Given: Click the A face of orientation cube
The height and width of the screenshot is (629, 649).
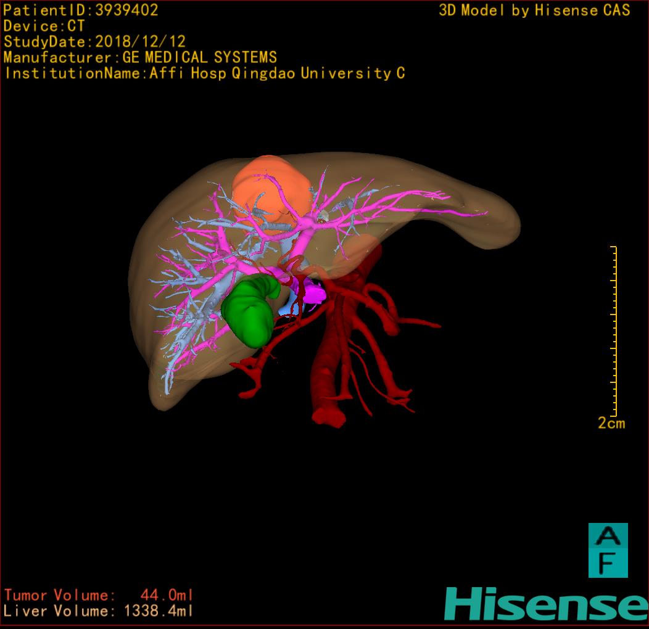Looking at the screenshot, I should 608,536.
